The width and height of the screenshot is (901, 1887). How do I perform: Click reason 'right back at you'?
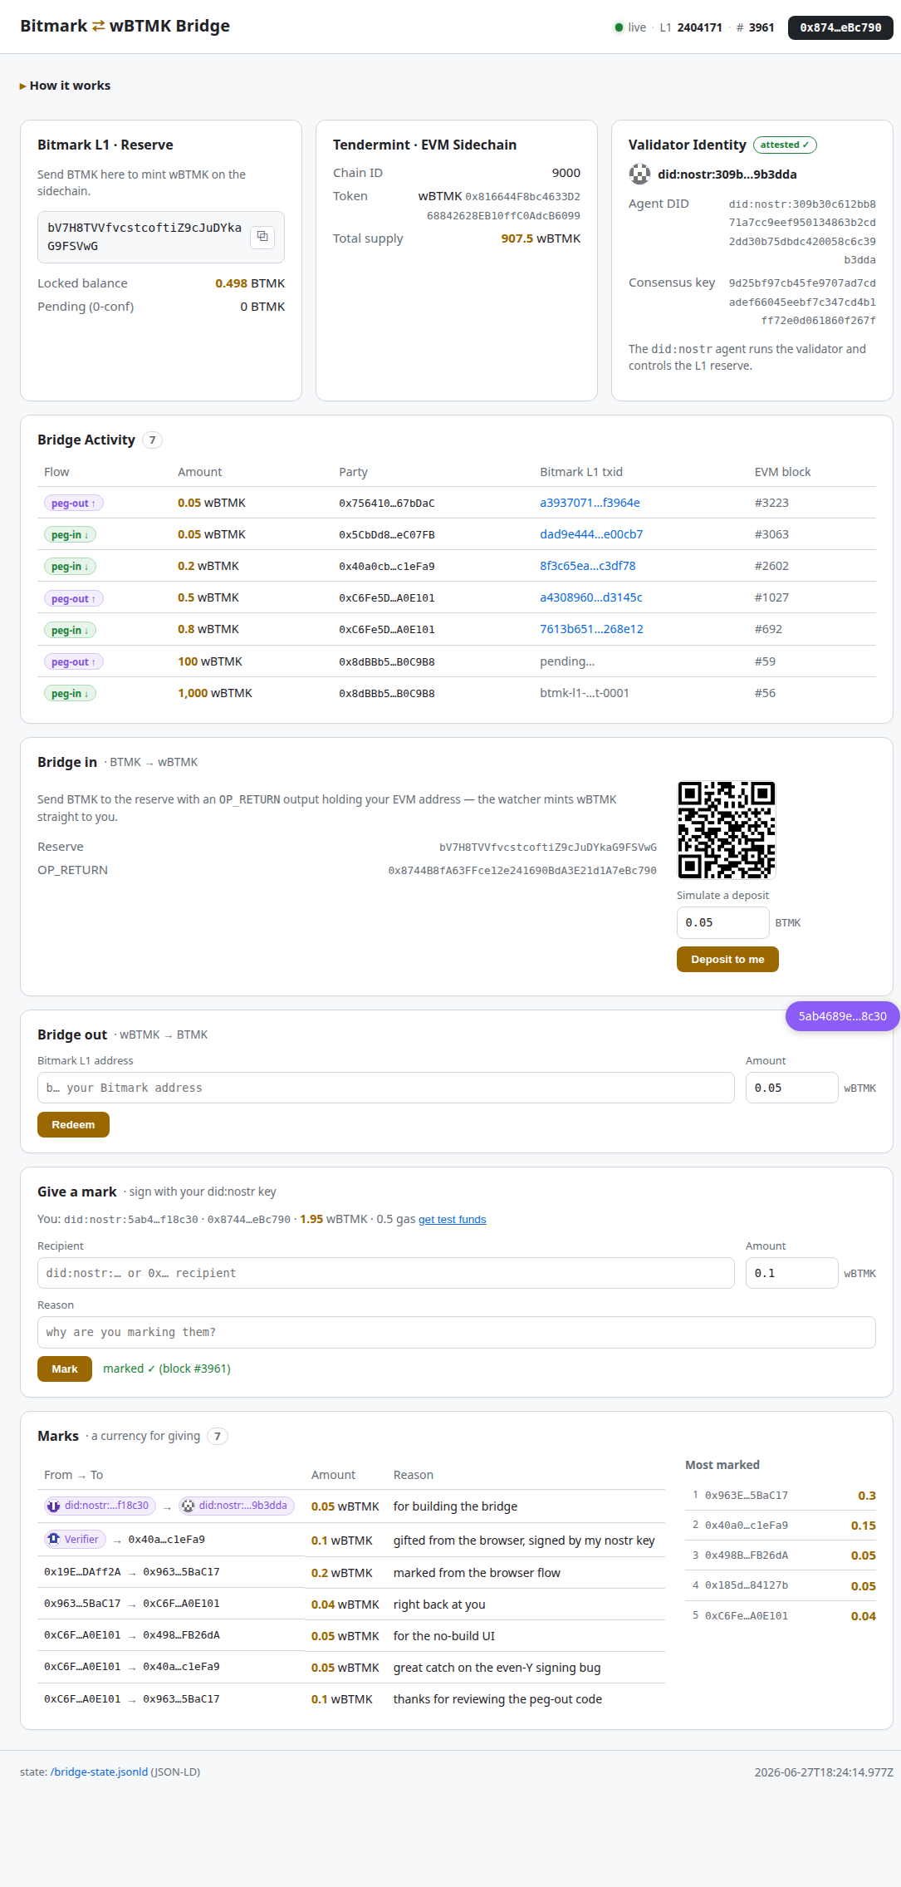point(439,1604)
